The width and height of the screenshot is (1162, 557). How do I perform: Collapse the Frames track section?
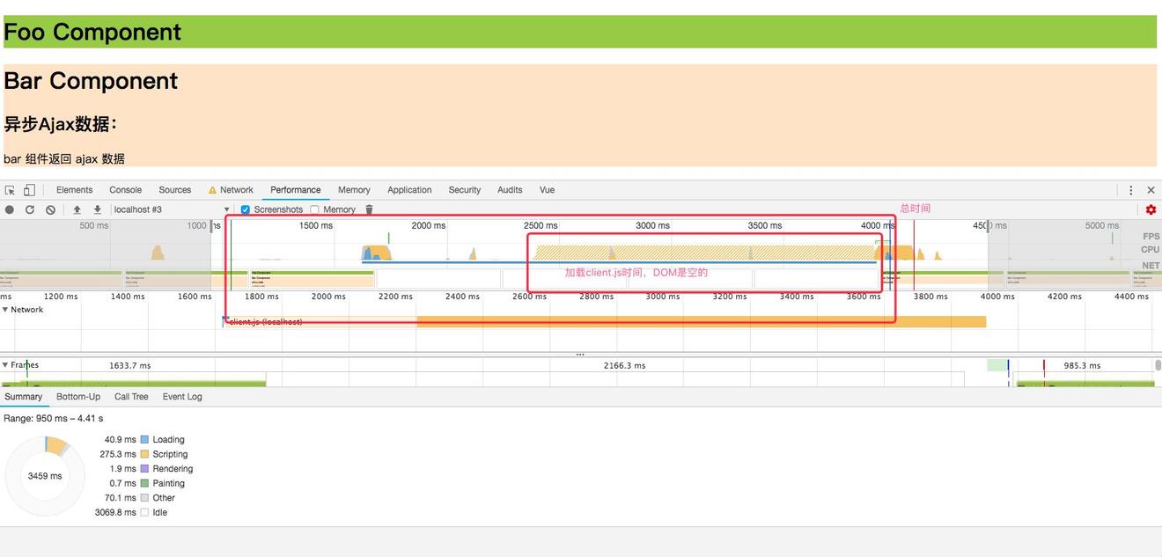click(5, 365)
